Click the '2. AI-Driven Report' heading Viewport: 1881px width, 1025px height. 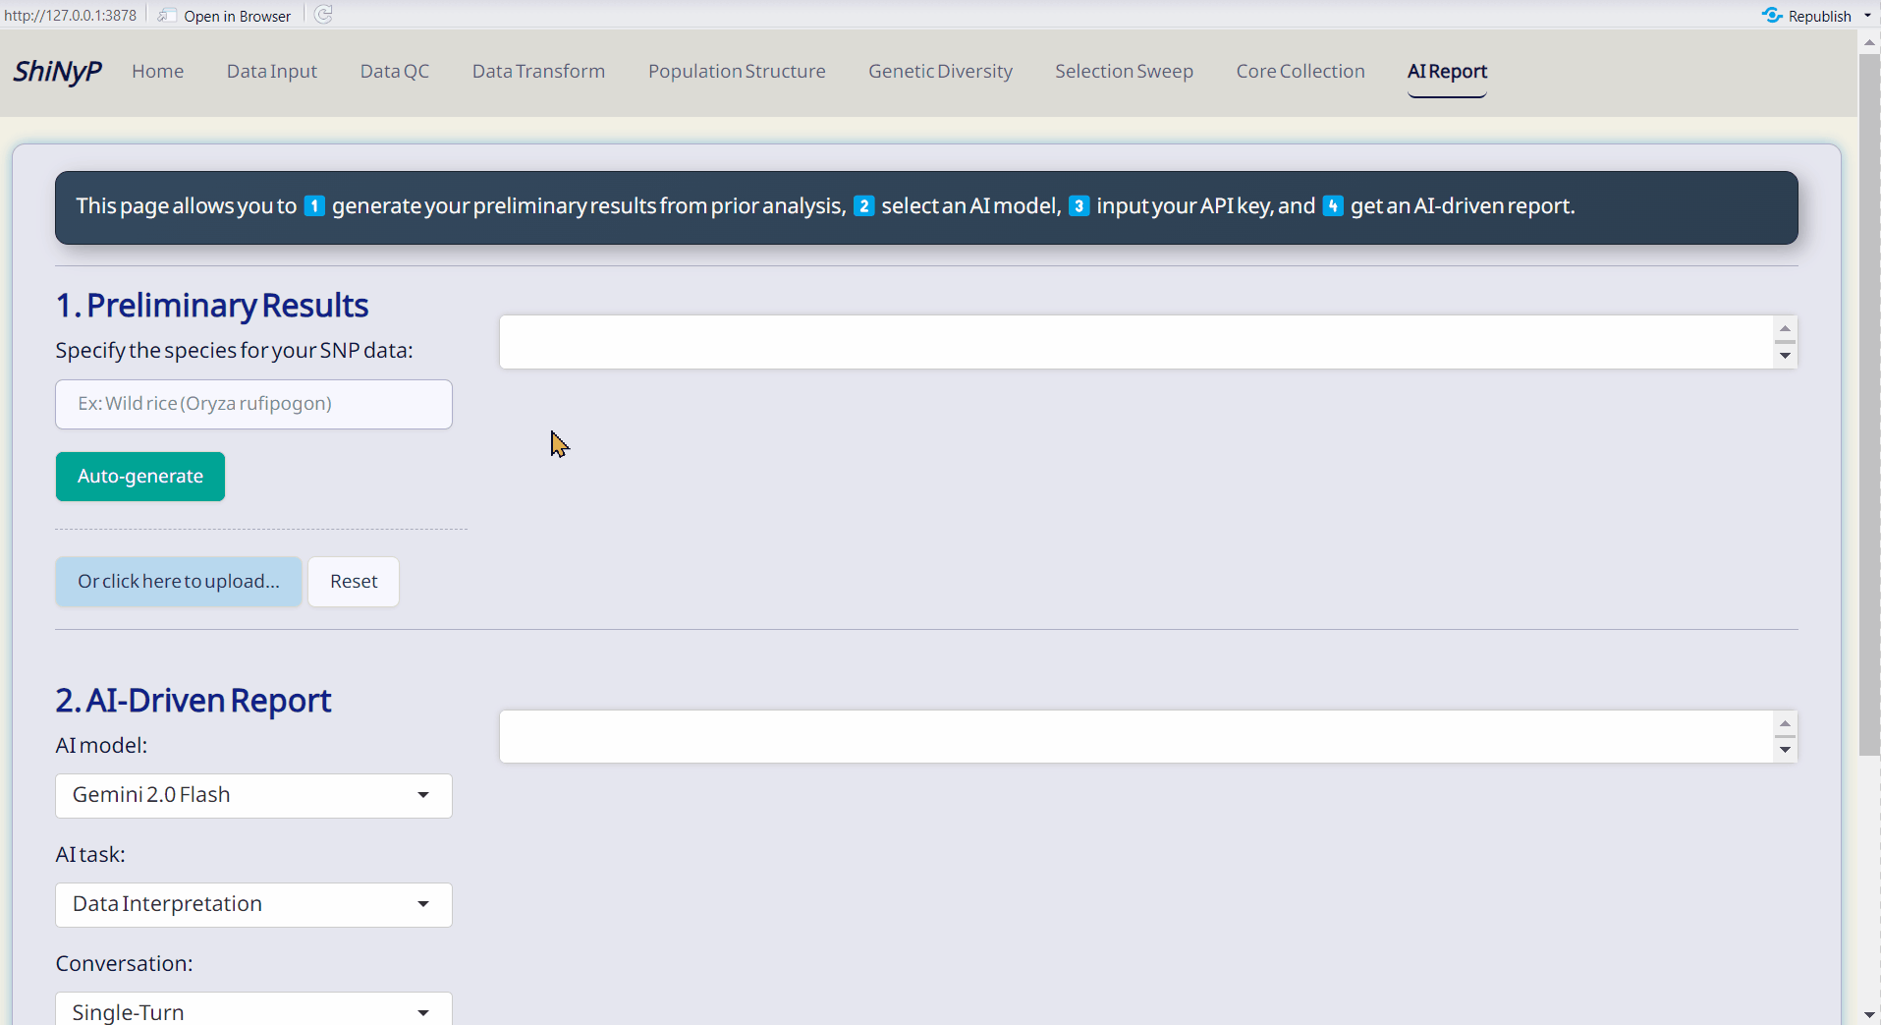[x=194, y=701]
